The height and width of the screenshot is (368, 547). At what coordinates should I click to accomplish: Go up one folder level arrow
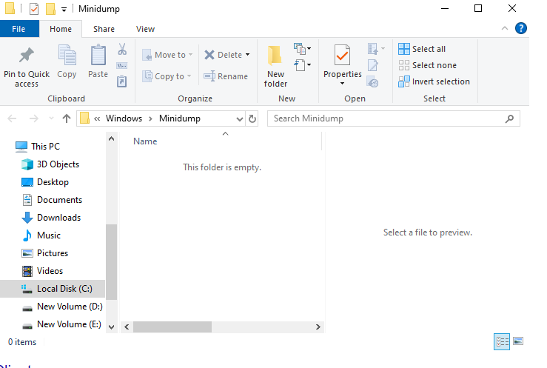67,118
